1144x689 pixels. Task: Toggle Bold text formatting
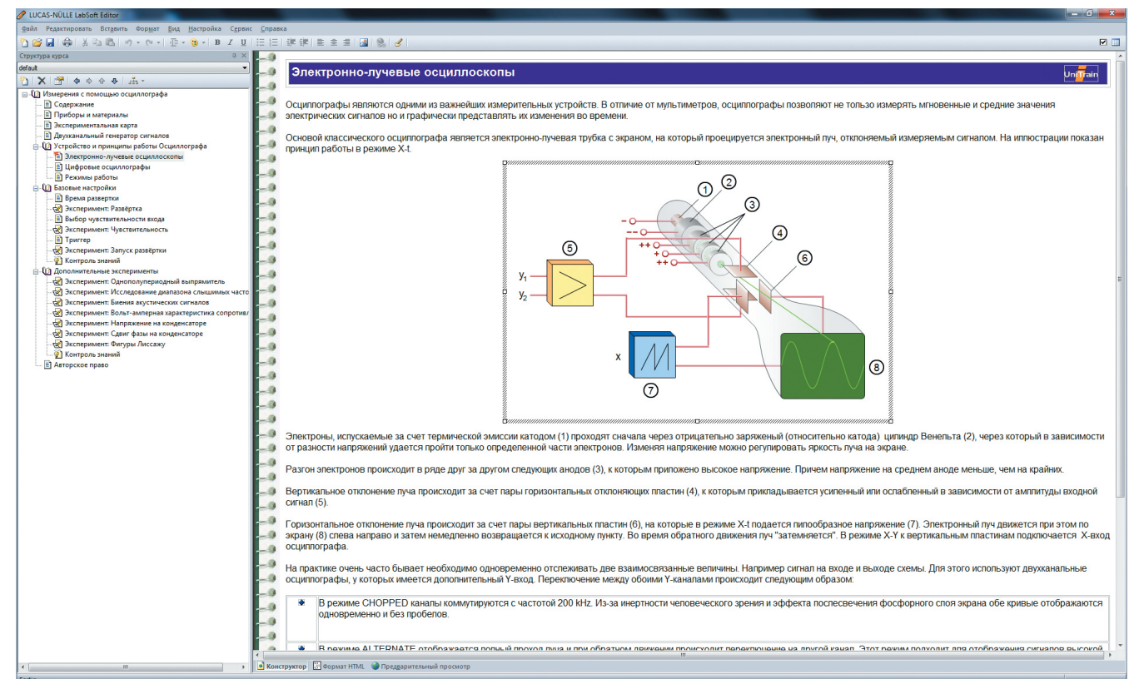(217, 42)
